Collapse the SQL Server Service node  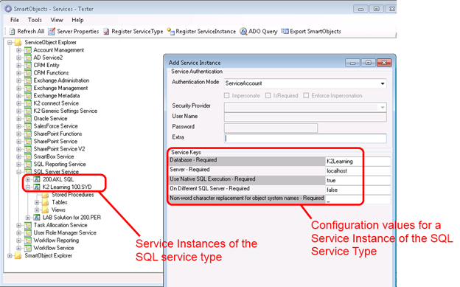[18, 172]
